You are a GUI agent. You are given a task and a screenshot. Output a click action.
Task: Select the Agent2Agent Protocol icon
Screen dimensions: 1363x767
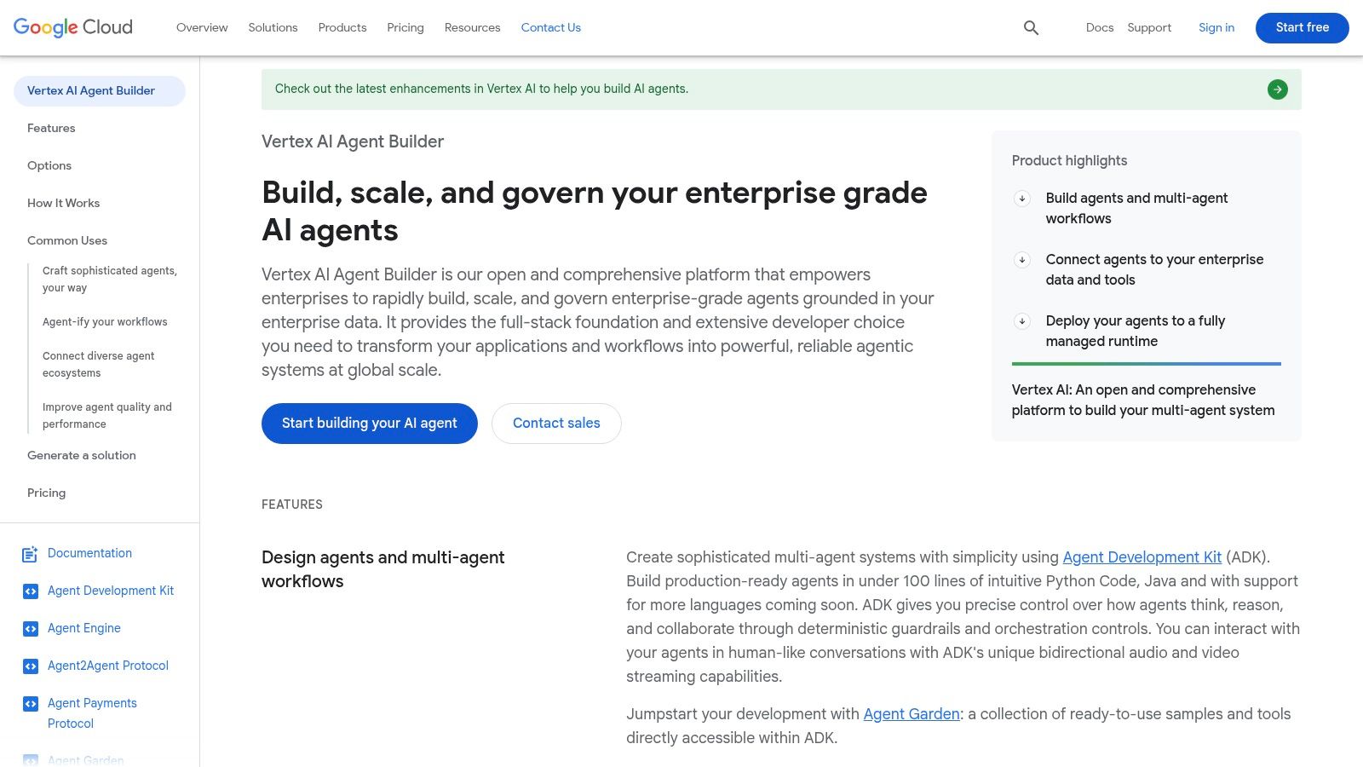click(x=29, y=666)
